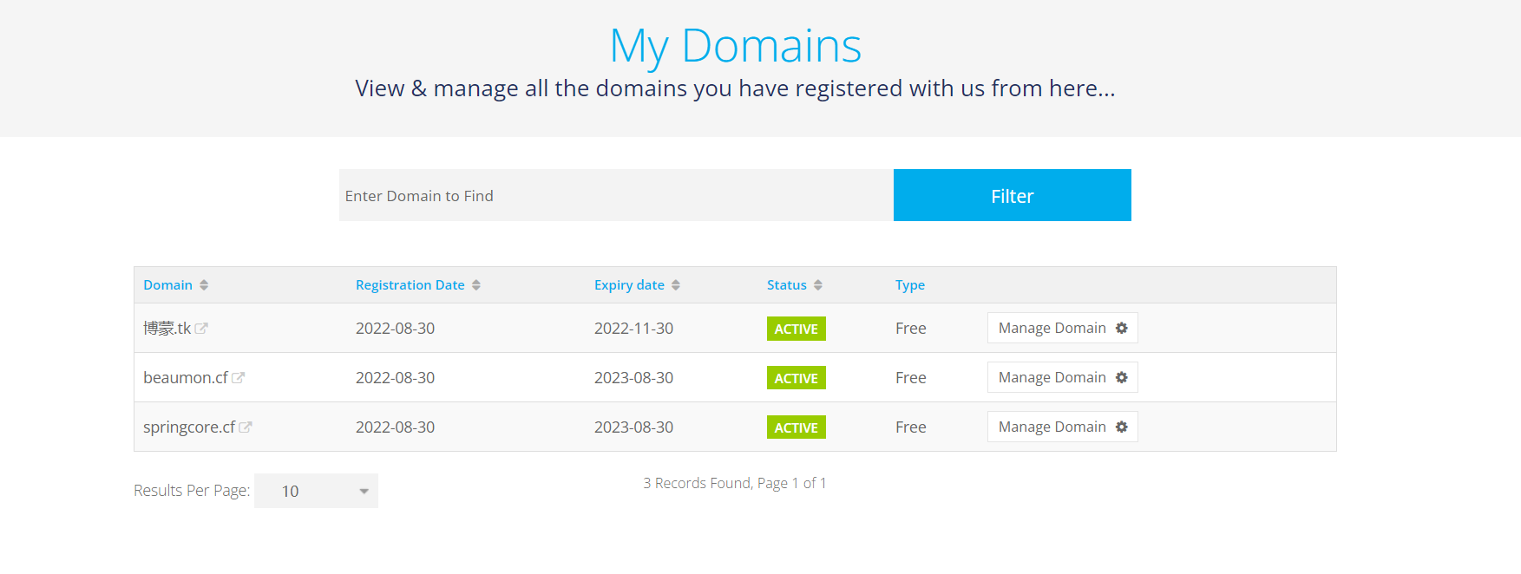Image resolution: width=1521 pixels, height=574 pixels.
Task: Select expiry date 2022-11-30
Action: (x=633, y=329)
